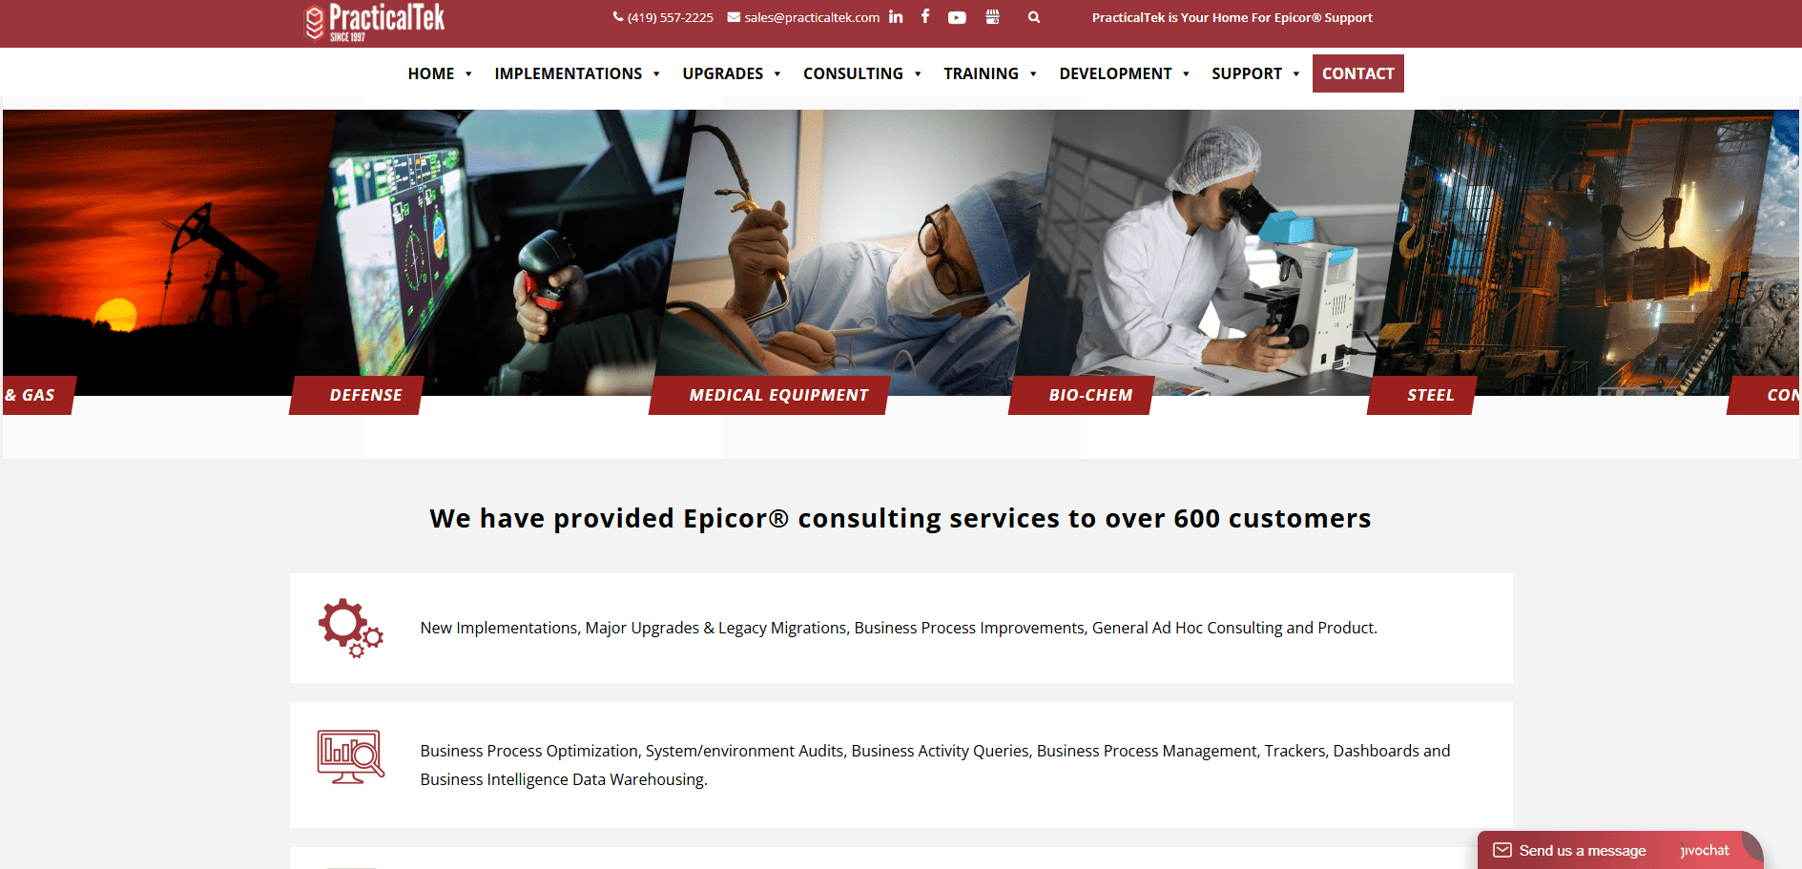Click the PracticalTek logo
This screenshot has width=1802, height=869.
point(374,23)
